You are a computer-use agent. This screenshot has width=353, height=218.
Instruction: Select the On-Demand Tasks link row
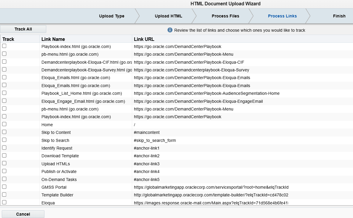pyautogui.click(x=59, y=179)
